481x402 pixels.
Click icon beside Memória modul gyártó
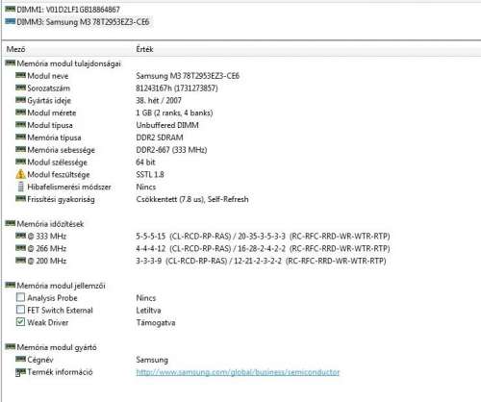click(x=11, y=347)
